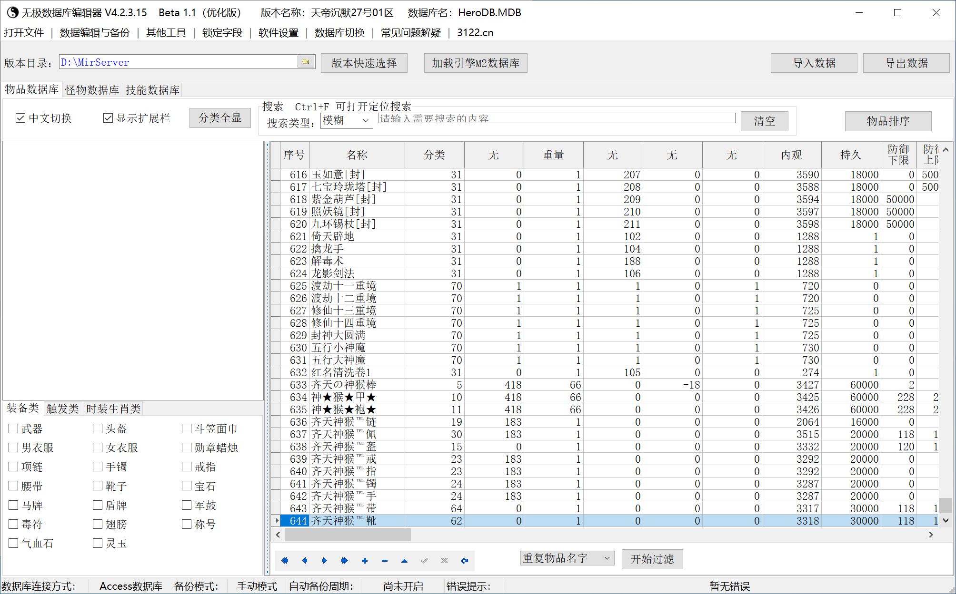Screen dimensions: 956x594
Task: Click the edit record triangle icon
Action: pyautogui.click(x=404, y=560)
